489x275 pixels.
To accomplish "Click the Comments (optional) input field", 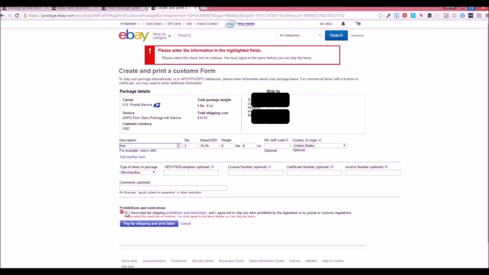I will point(173,188).
